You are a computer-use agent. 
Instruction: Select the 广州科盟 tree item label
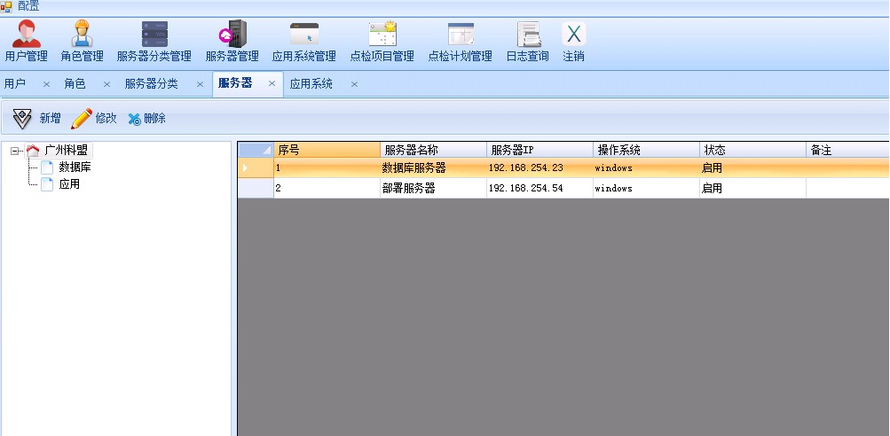pos(67,151)
